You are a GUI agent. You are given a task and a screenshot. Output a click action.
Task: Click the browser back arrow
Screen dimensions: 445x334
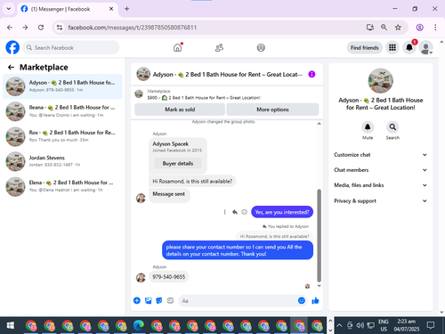click(10, 28)
